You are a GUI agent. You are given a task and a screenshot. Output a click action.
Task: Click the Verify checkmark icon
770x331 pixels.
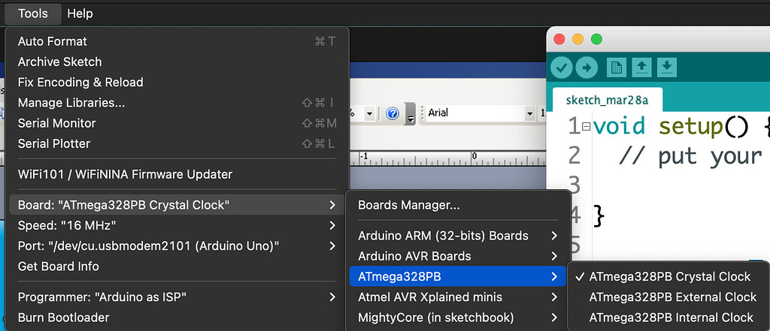(x=562, y=68)
